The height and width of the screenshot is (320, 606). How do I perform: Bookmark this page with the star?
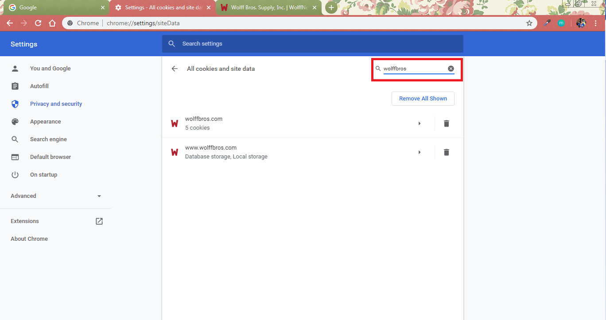[529, 23]
